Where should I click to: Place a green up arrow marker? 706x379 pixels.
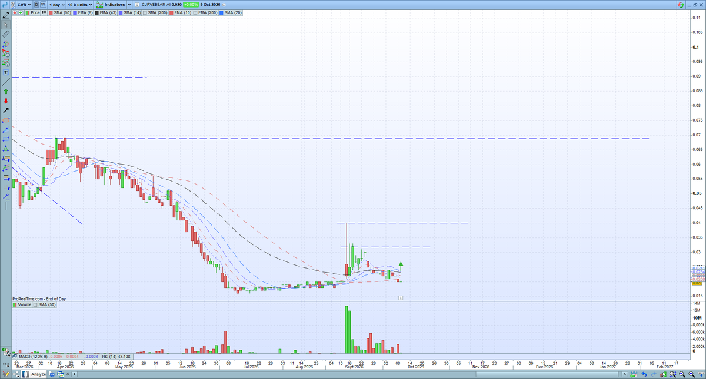6,91
